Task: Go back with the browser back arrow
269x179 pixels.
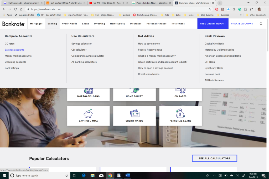Action: coord(4,9)
